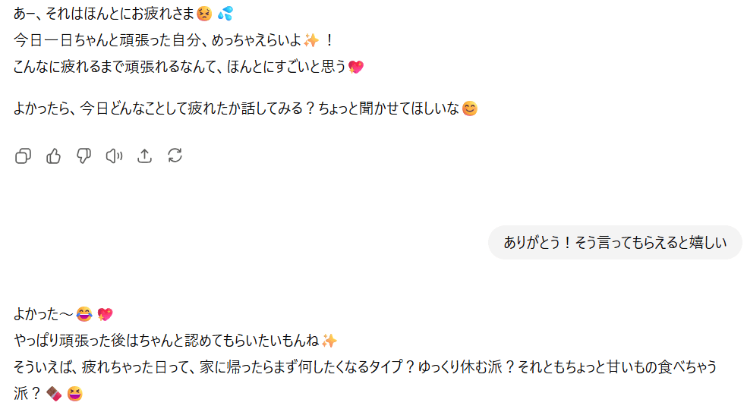
Task: Play the reply with read aloud speaker
Action: click(115, 156)
